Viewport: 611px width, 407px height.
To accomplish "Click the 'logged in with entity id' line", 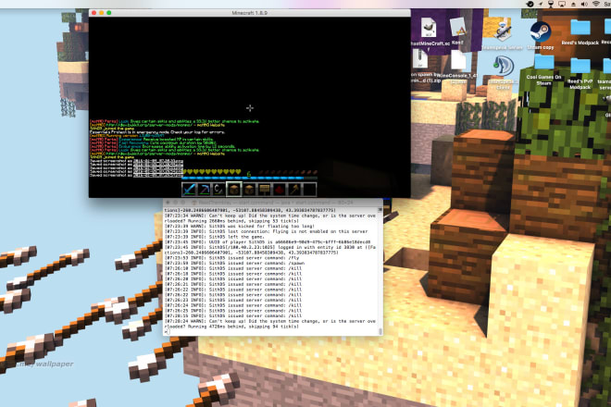I will [x=270, y=250].
